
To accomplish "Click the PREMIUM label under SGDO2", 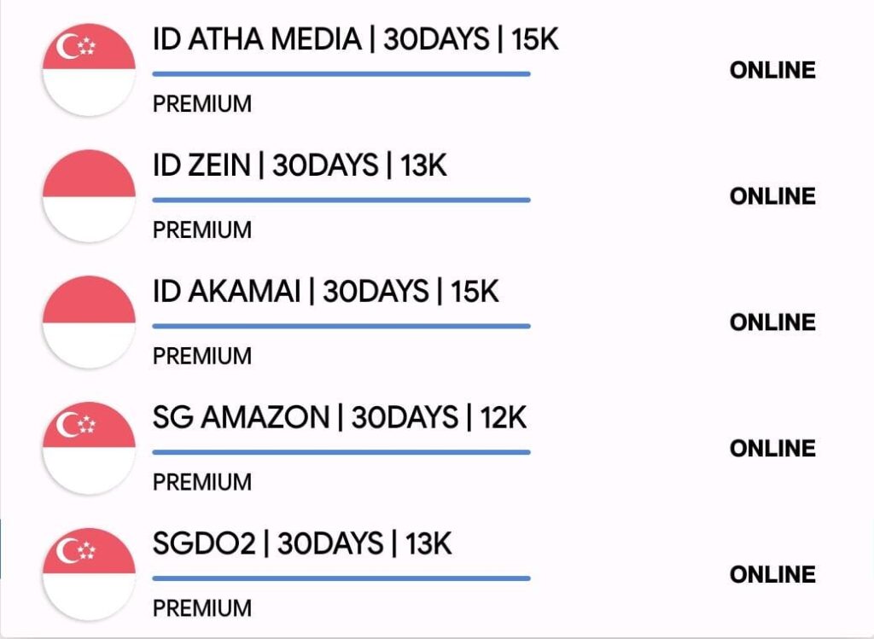I will click(202, 609).
